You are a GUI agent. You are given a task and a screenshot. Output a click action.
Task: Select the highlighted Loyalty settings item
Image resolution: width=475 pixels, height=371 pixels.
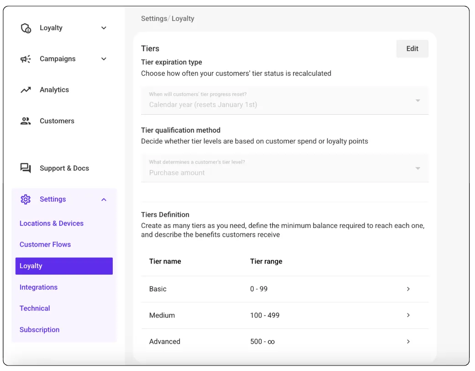pyautogui.click(x=64, y=266)
